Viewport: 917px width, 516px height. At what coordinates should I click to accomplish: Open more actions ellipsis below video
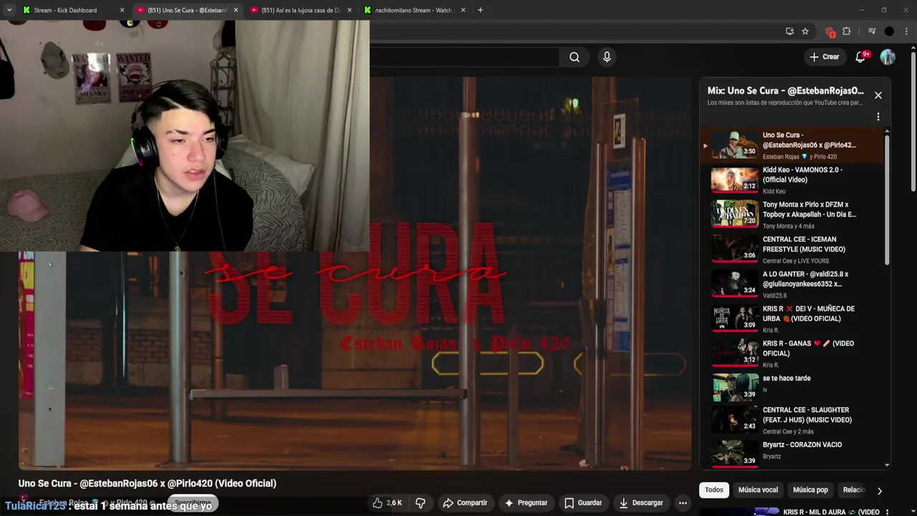pyautogui.click(x=683, y=503)
